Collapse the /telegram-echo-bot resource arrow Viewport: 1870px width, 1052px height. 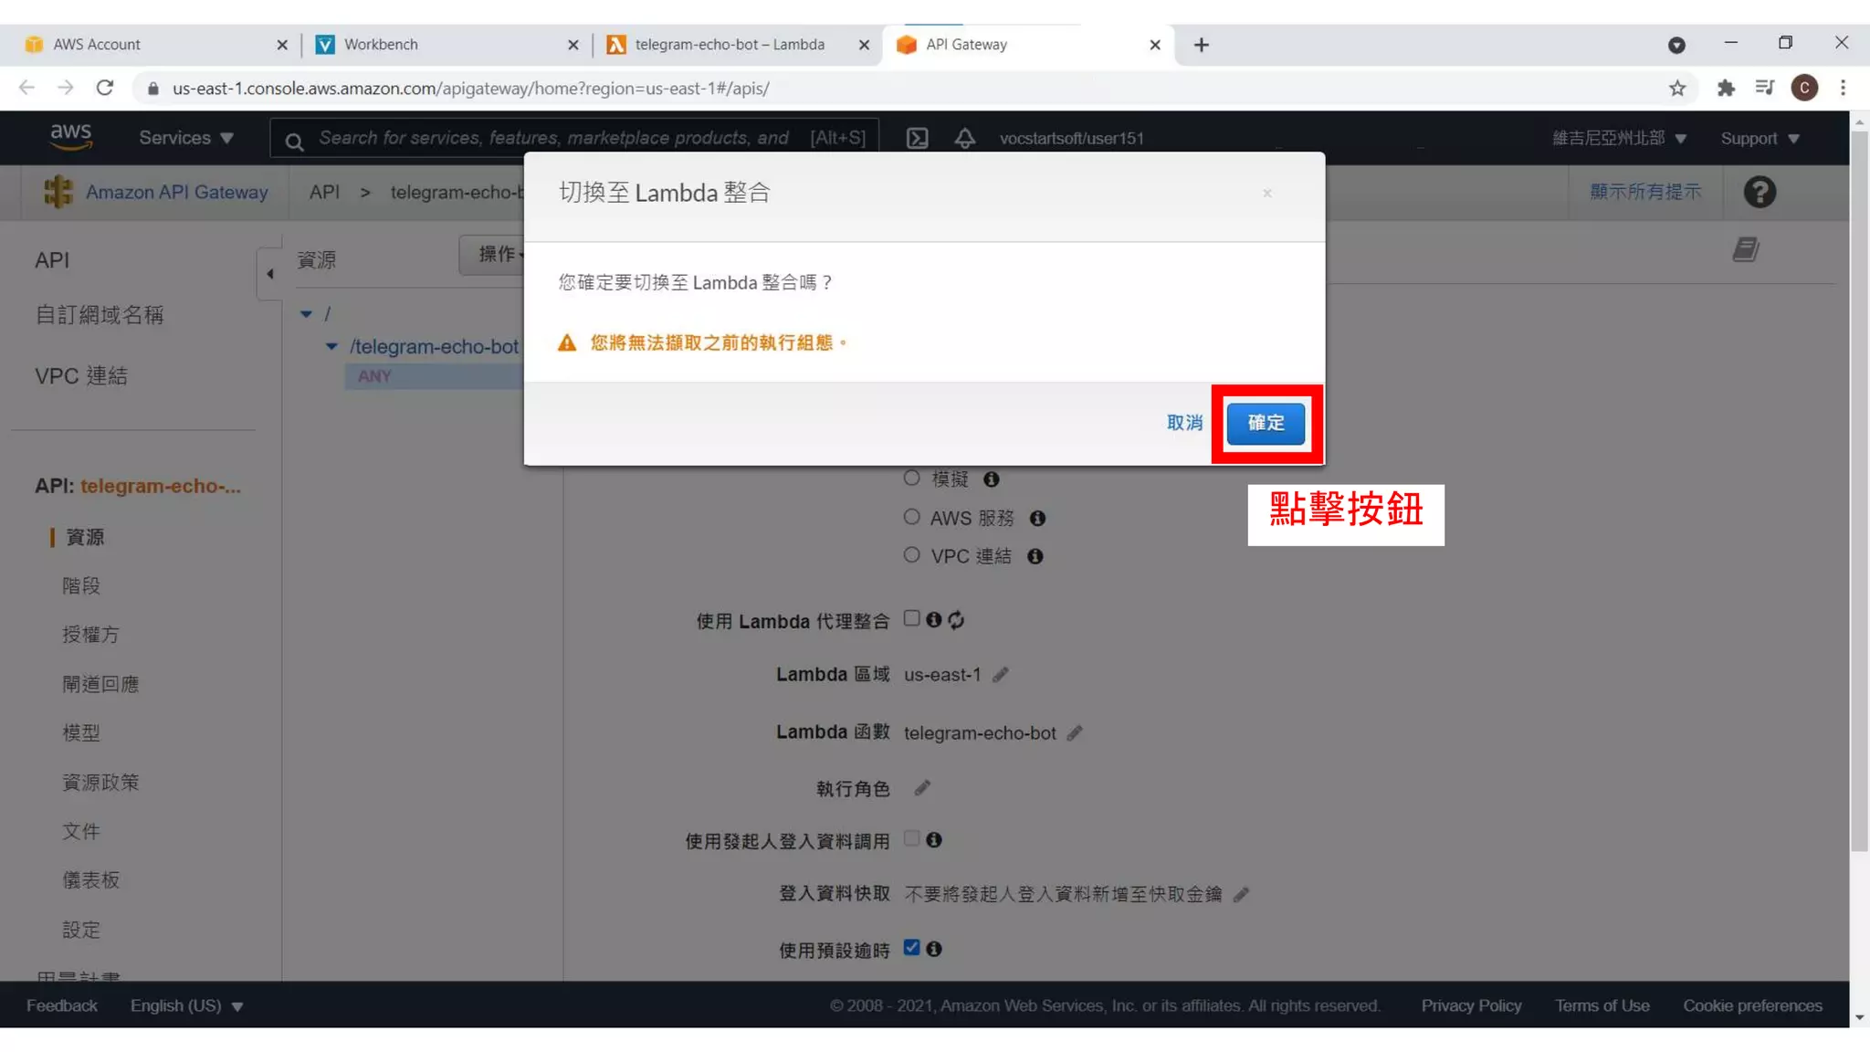pos(332,346)
